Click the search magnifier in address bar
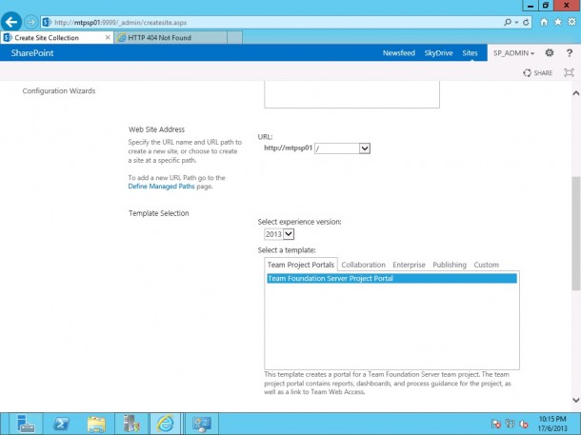Screen dimensions: 581x435 pyautogui.click(x=508, y=22)
